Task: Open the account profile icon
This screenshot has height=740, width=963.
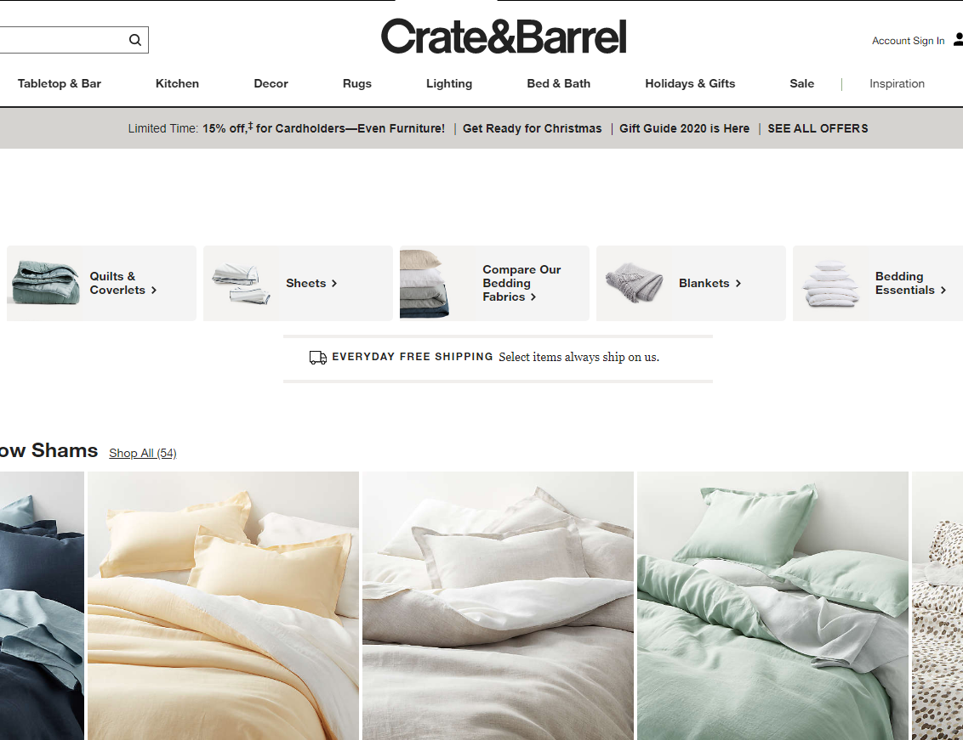Action: [958, 40]
